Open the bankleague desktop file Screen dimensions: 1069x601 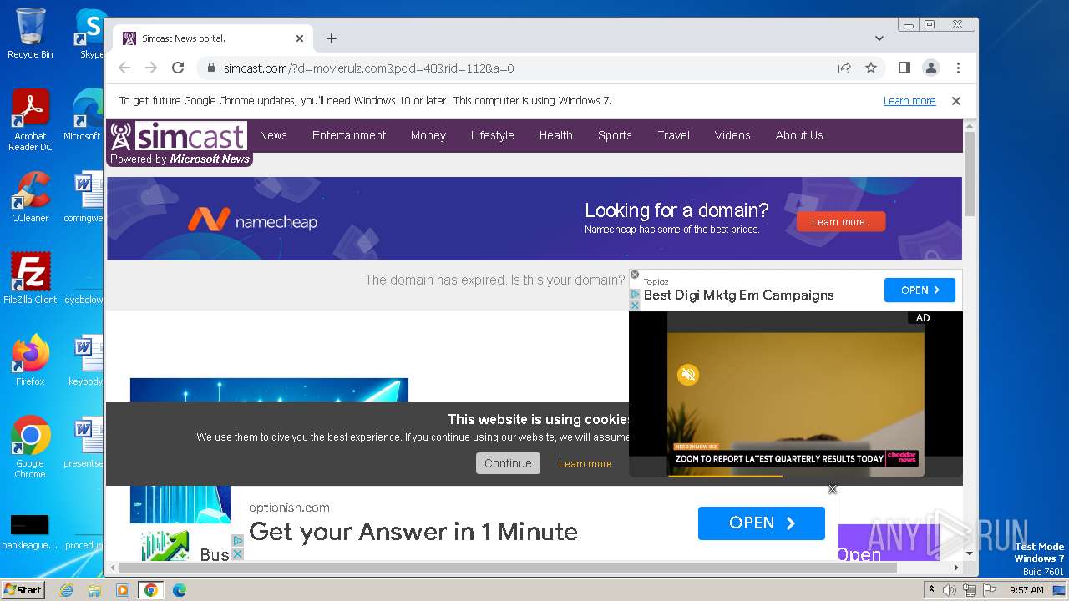click(30, 532)
